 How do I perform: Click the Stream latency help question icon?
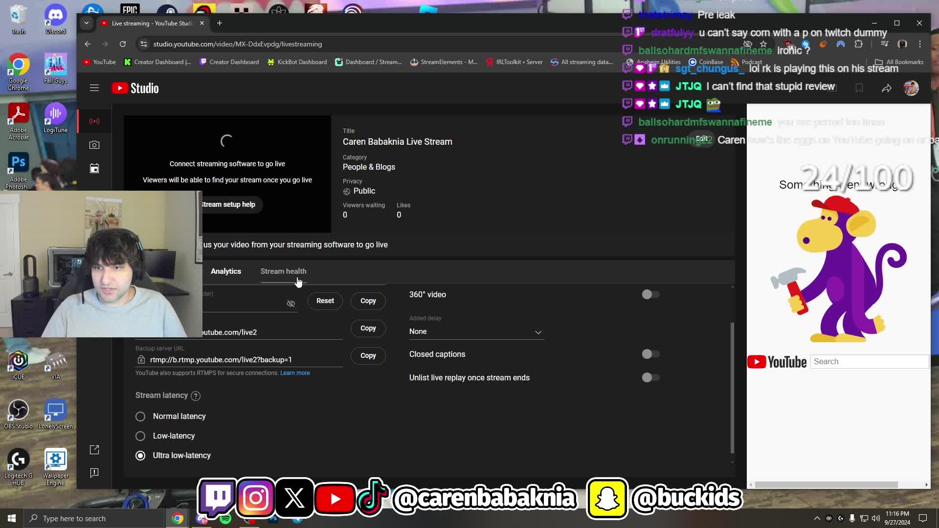pos(196,396)
